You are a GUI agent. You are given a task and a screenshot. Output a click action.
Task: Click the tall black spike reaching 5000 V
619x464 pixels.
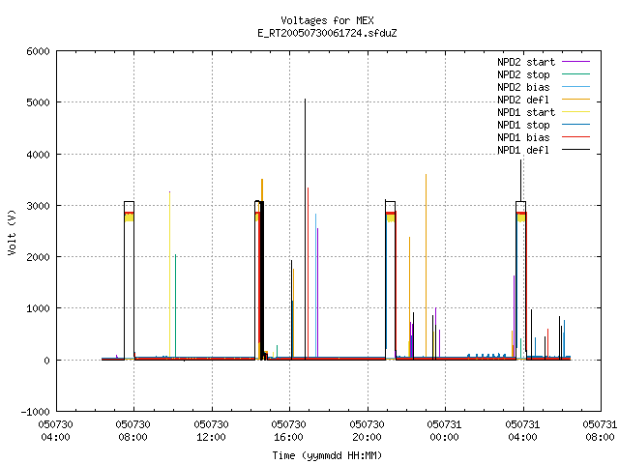[x=305, y=229]
